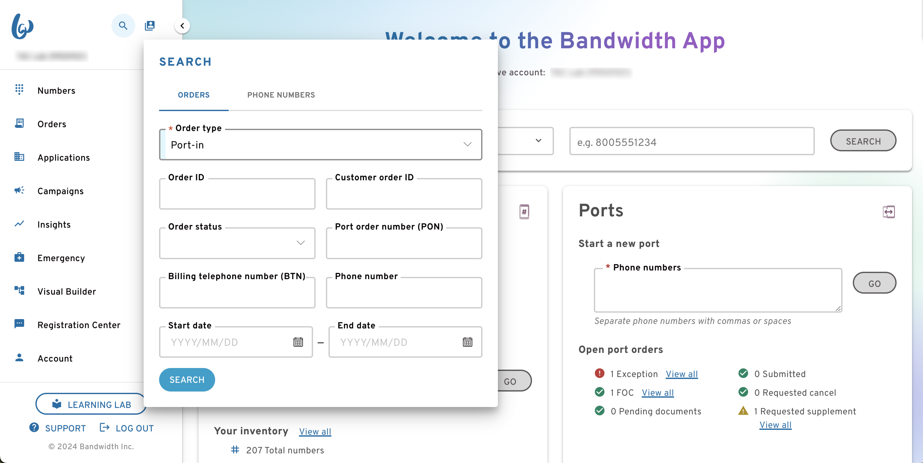
Task: Click the Account person icon
Action: pos(19,358)
